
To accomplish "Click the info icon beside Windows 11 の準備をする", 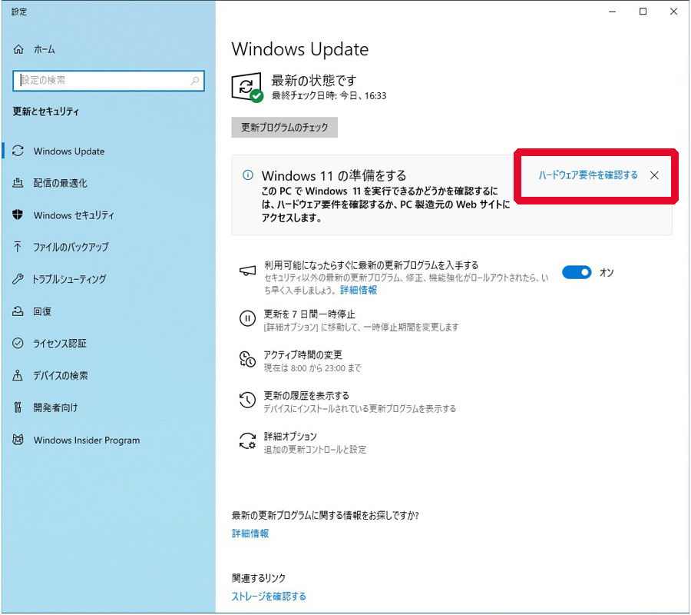I will pyautogui.click(x=248, y=175).
